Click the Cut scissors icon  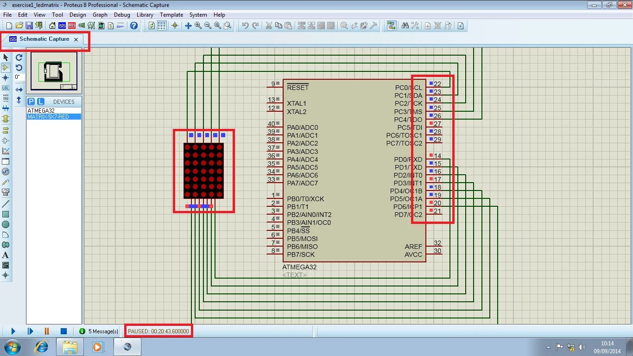(x=268, y=25)
